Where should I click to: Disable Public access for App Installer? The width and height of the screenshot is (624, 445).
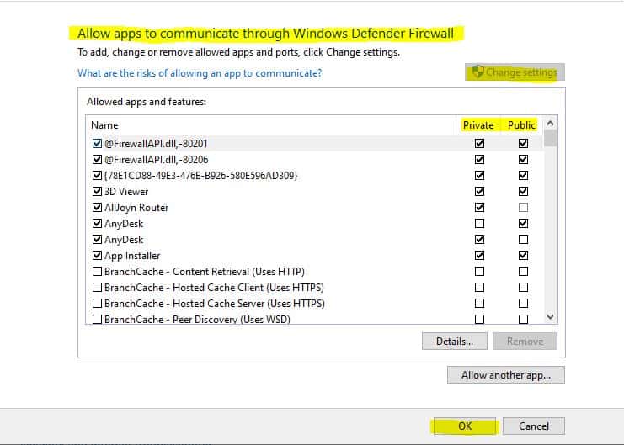click(x=523, y=256)
